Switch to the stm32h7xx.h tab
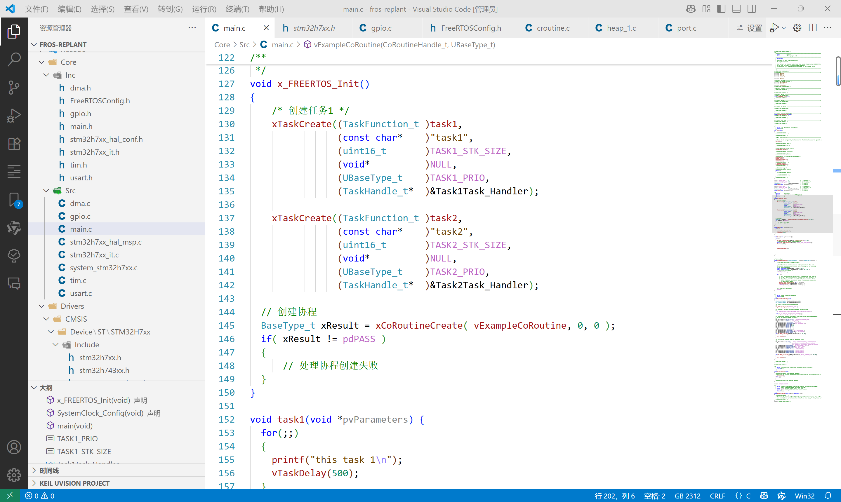The width and height of the screenshot is (841, 502). click(313, 28)
